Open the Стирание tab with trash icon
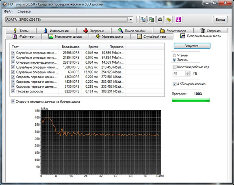234x185 pixels. [x=210, y=31]
